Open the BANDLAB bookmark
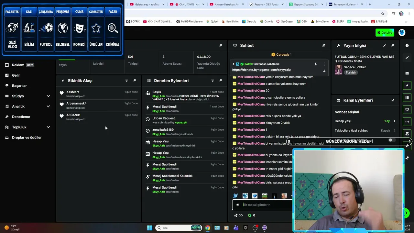The image size is (414, 233). [x=379, y=22]
